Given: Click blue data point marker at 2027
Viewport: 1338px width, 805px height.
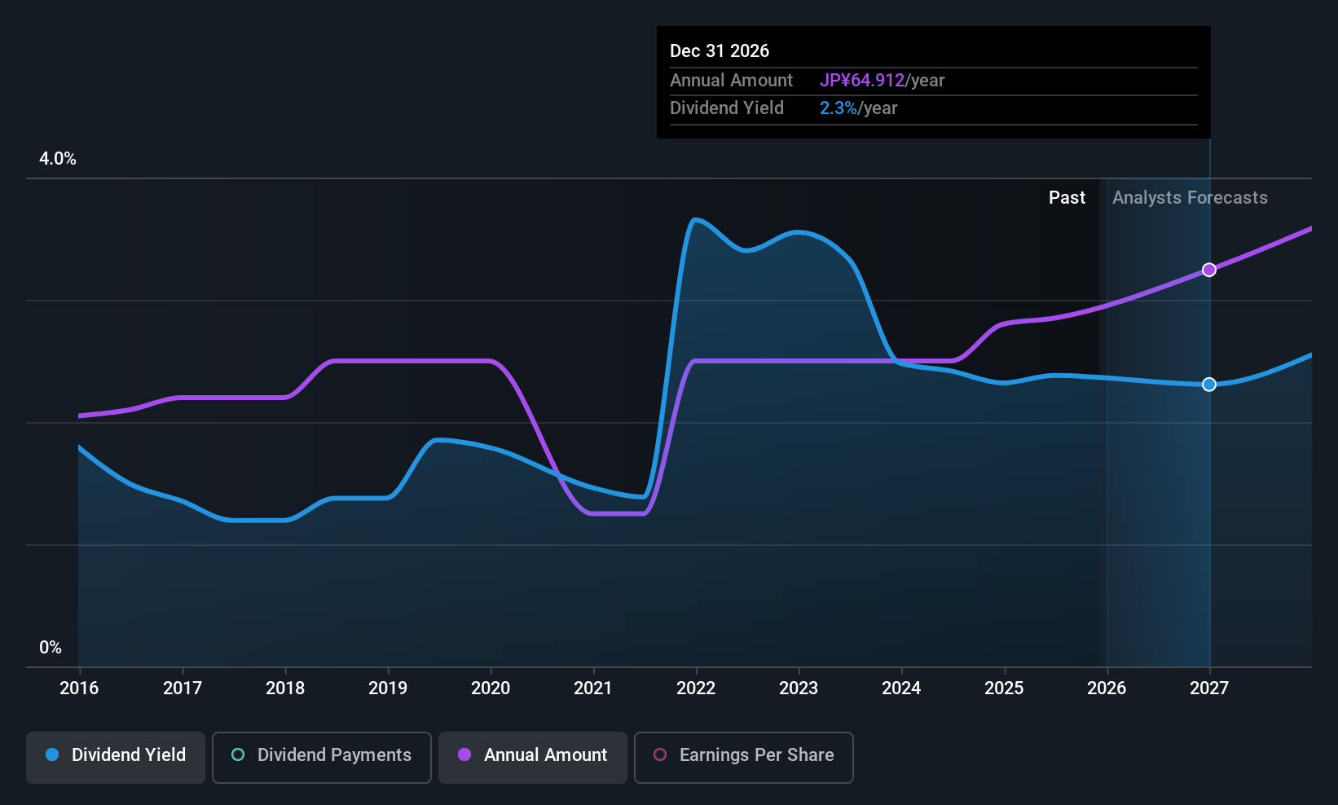Looking at the screenshot, I should (x=1209, y=385).
